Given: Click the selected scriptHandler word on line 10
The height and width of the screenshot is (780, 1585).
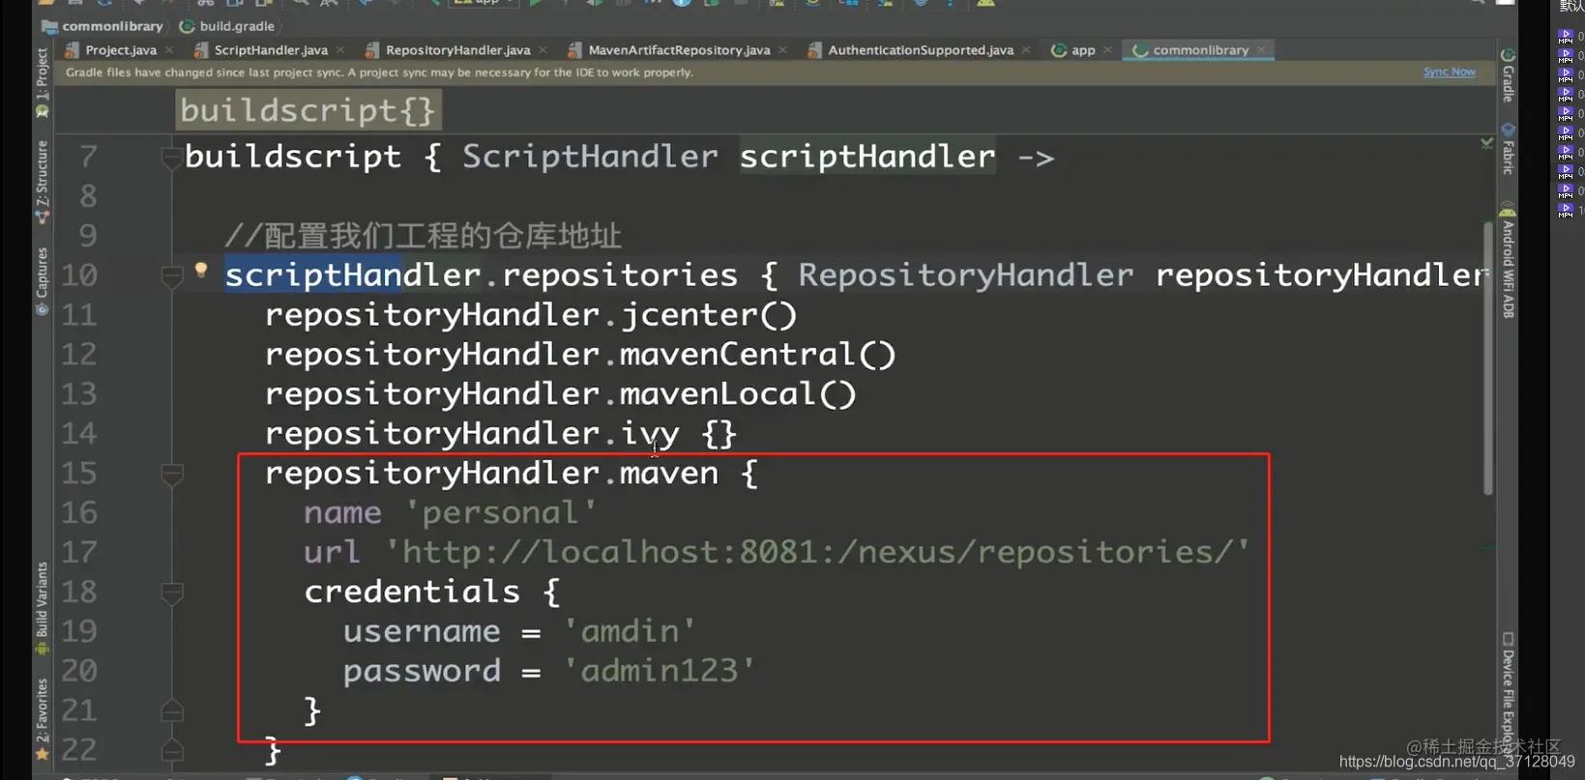Looking at the screenshot, I should point(312,275).
